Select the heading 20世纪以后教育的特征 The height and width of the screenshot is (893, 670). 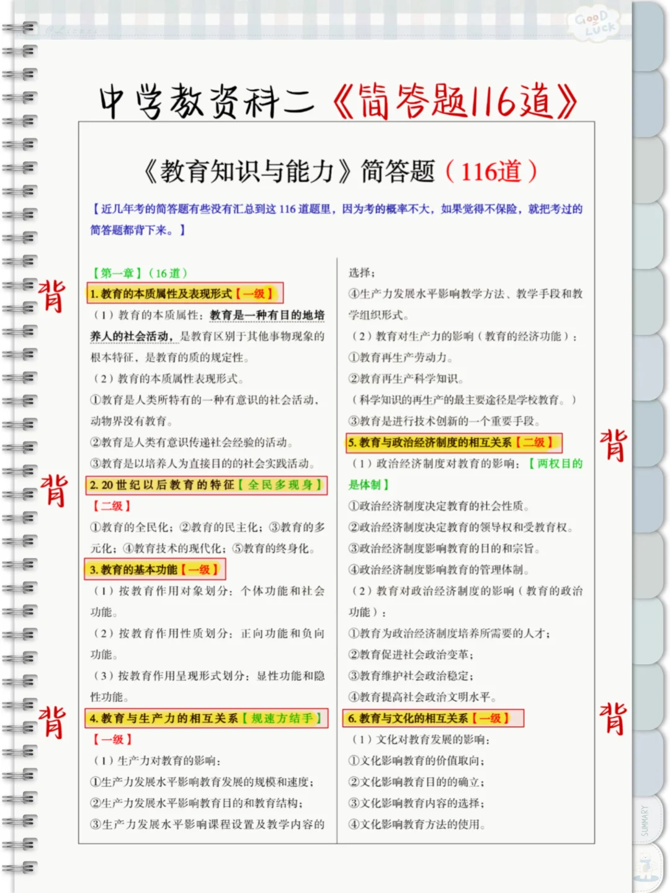[161, 486]
